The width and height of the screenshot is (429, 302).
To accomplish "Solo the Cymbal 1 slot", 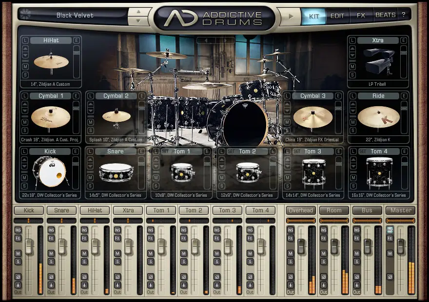I will (25, 131).
